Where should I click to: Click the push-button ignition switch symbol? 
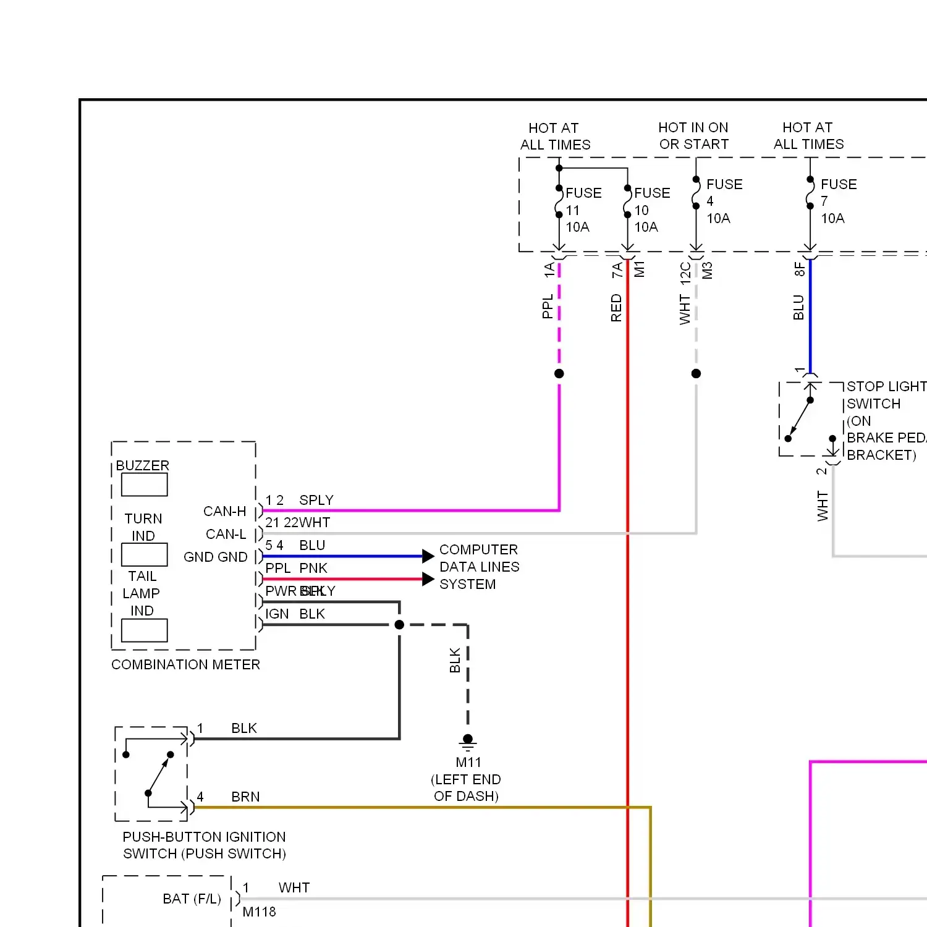[x=151, y=774]
